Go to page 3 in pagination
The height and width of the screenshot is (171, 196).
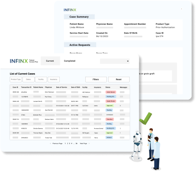click(69, 143)
